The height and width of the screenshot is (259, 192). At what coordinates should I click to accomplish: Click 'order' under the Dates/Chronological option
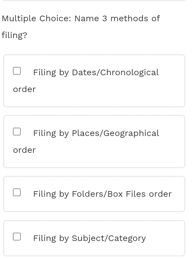pos(24,89)
